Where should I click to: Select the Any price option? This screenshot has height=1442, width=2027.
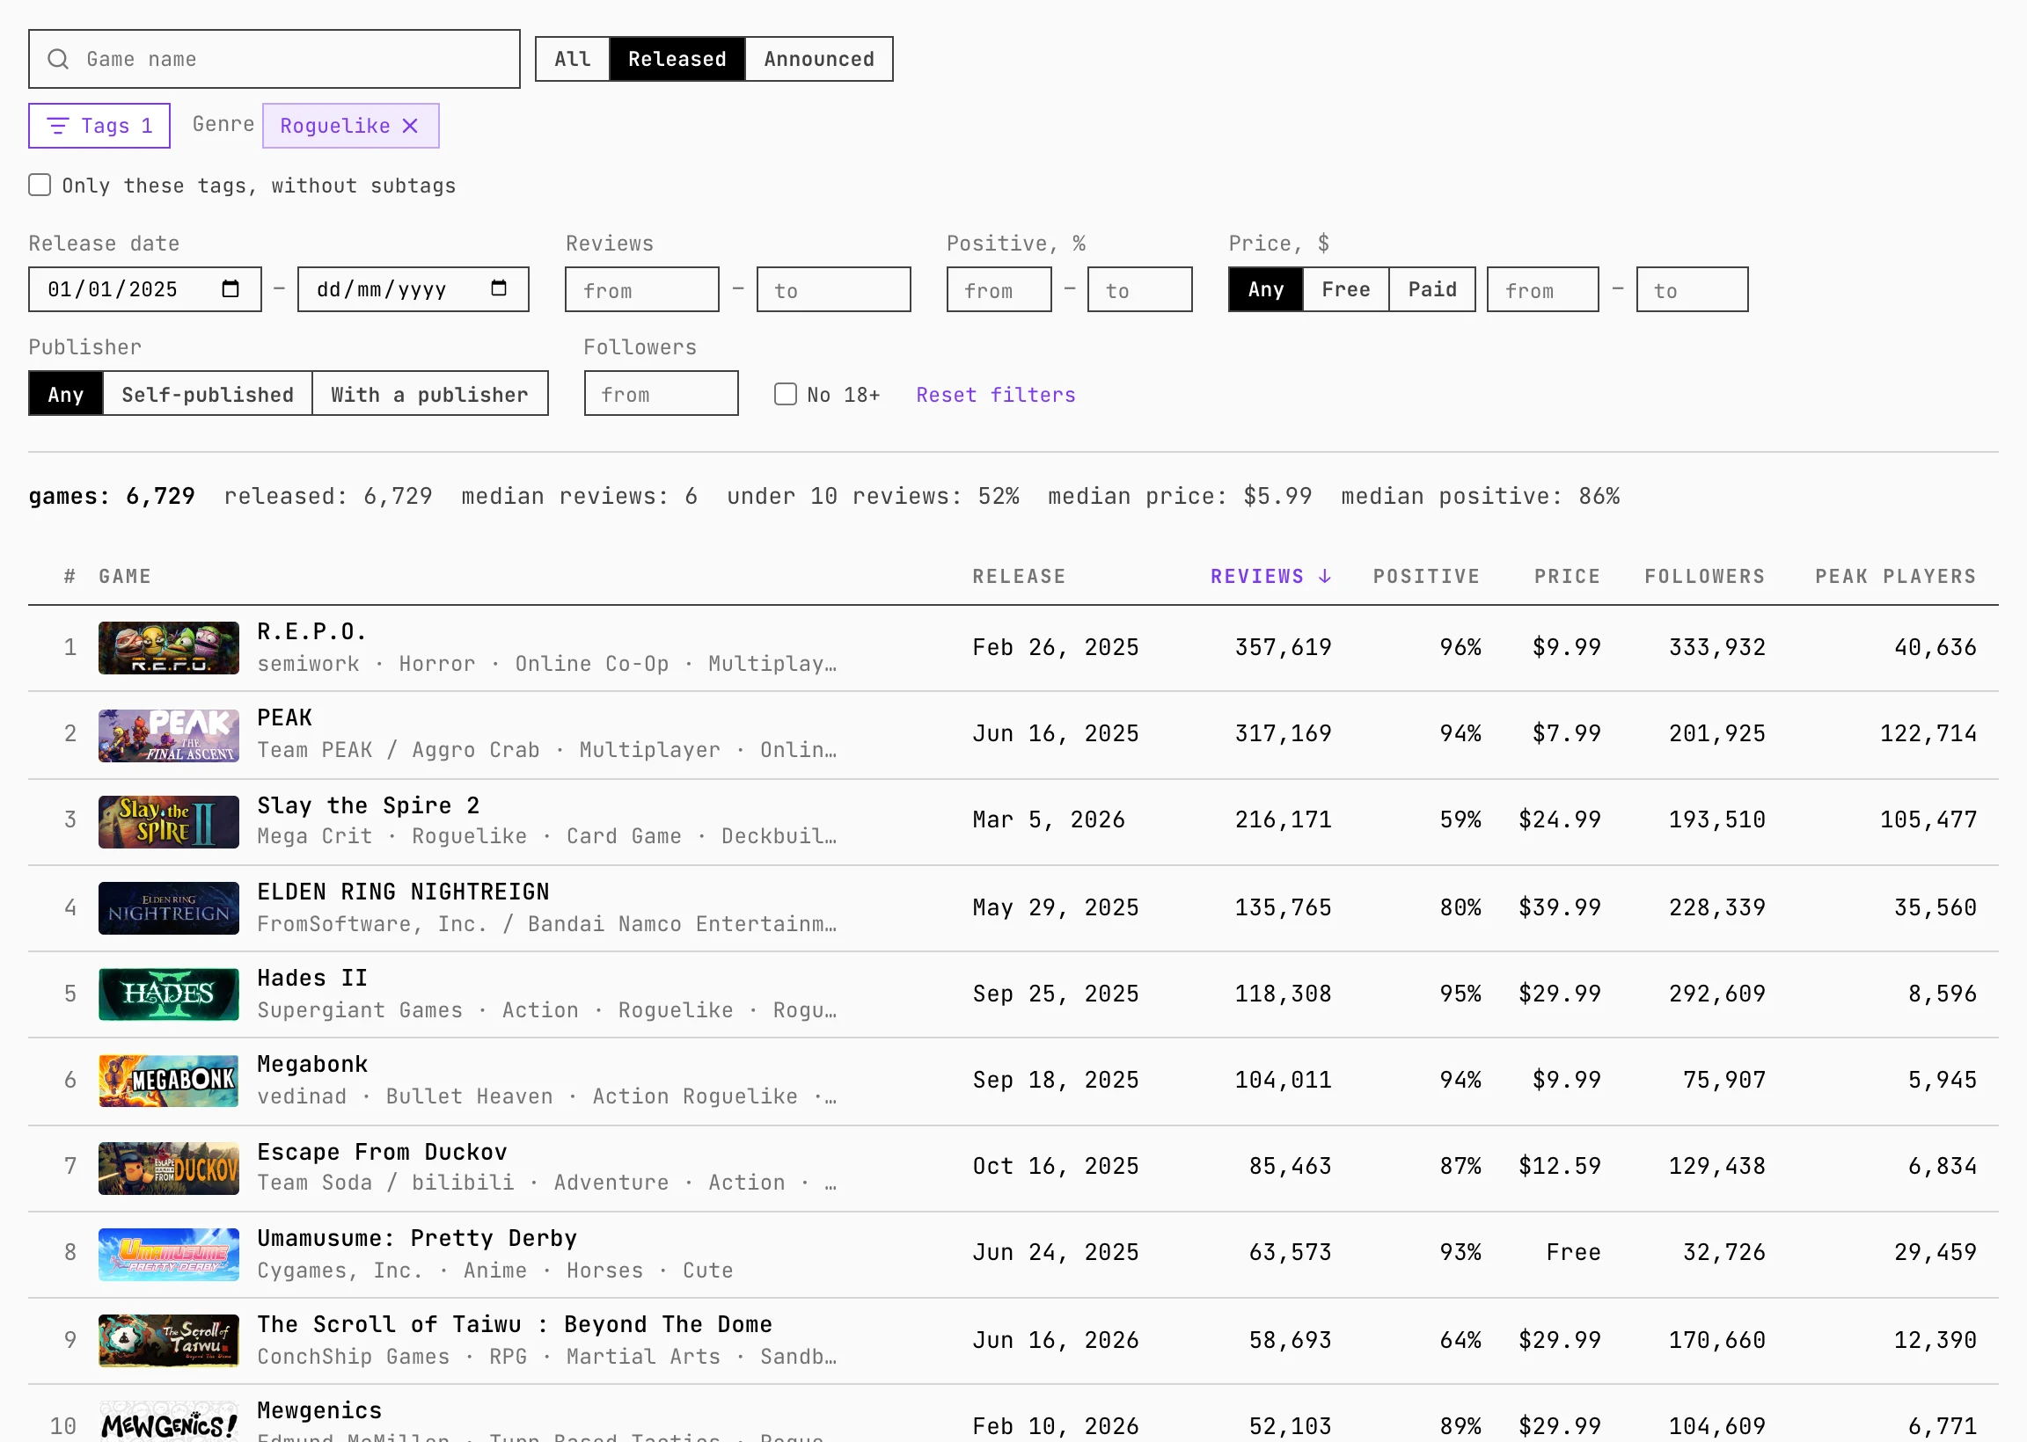[1266, 289]
